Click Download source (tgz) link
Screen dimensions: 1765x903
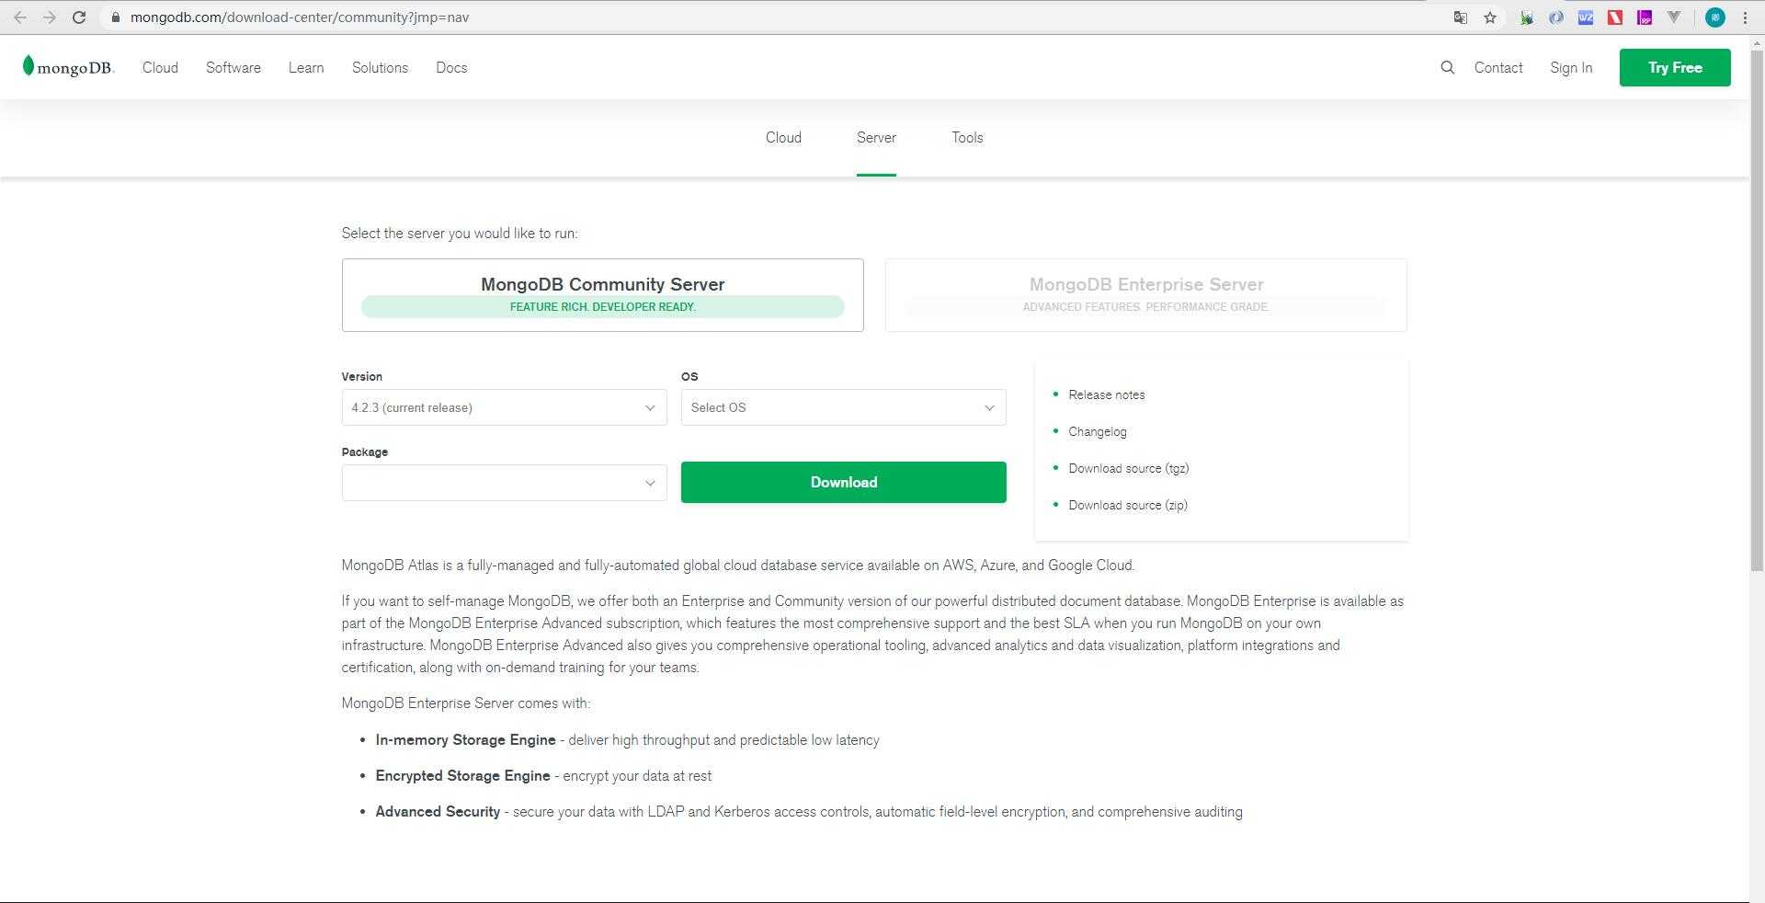pyautogui.click(x=1128, y=469)
